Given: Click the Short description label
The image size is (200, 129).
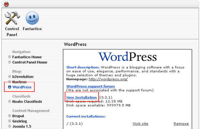Looking at the screenshot, I should point(83,67).
